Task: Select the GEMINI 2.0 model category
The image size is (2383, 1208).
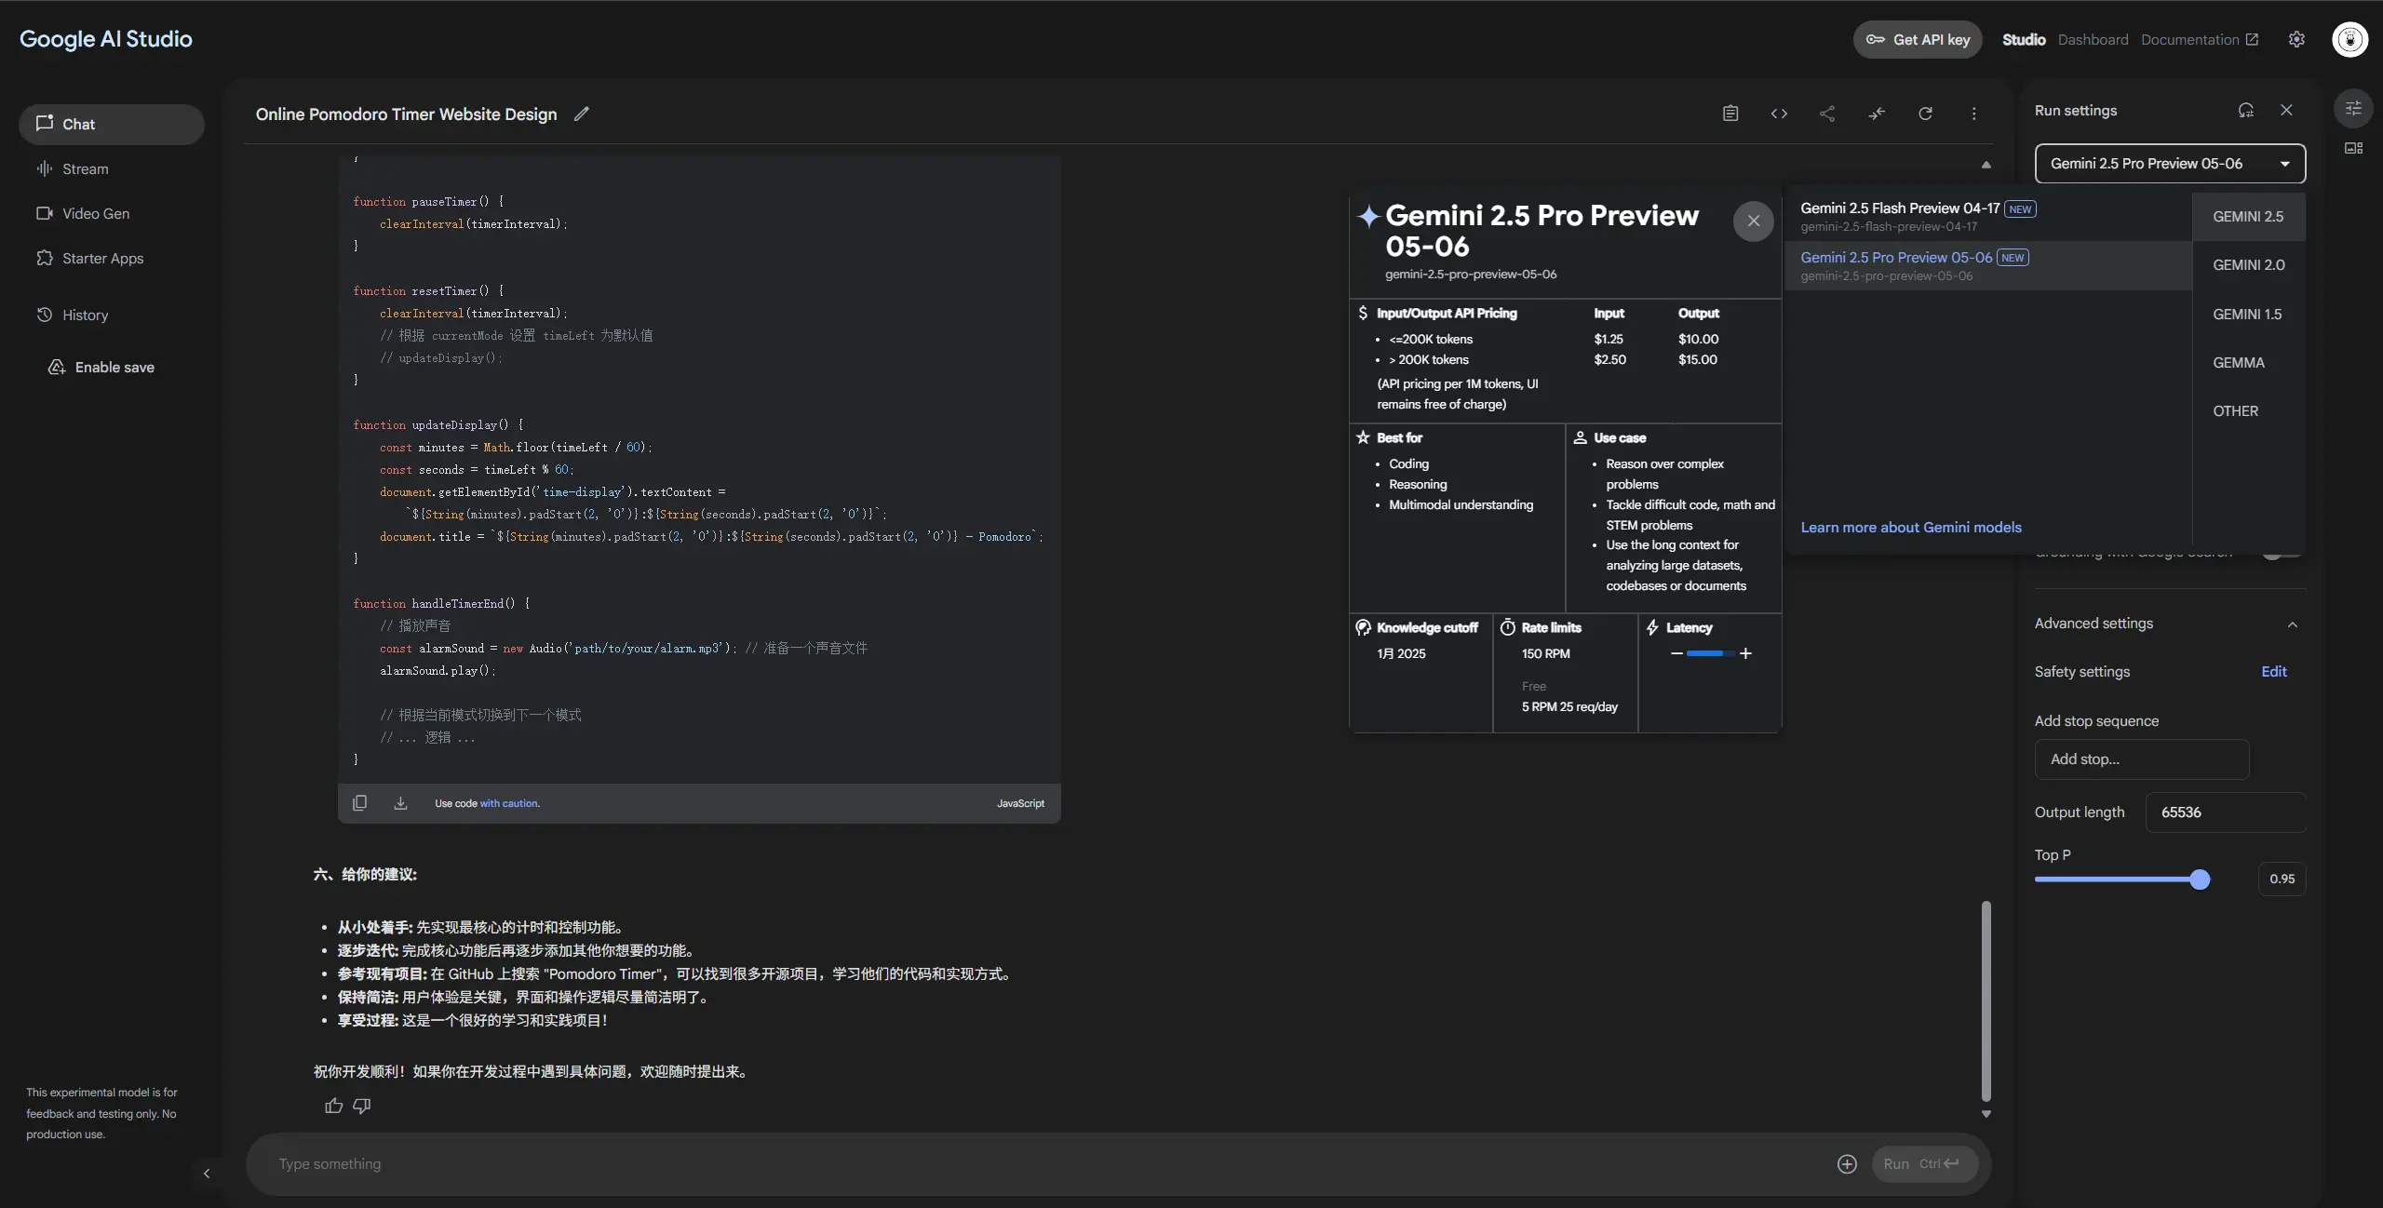Action: coord(2248,265)
